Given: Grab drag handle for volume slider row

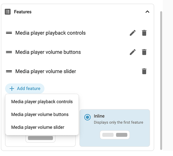Looking at the screenshot, I should [x=9, y=71].
